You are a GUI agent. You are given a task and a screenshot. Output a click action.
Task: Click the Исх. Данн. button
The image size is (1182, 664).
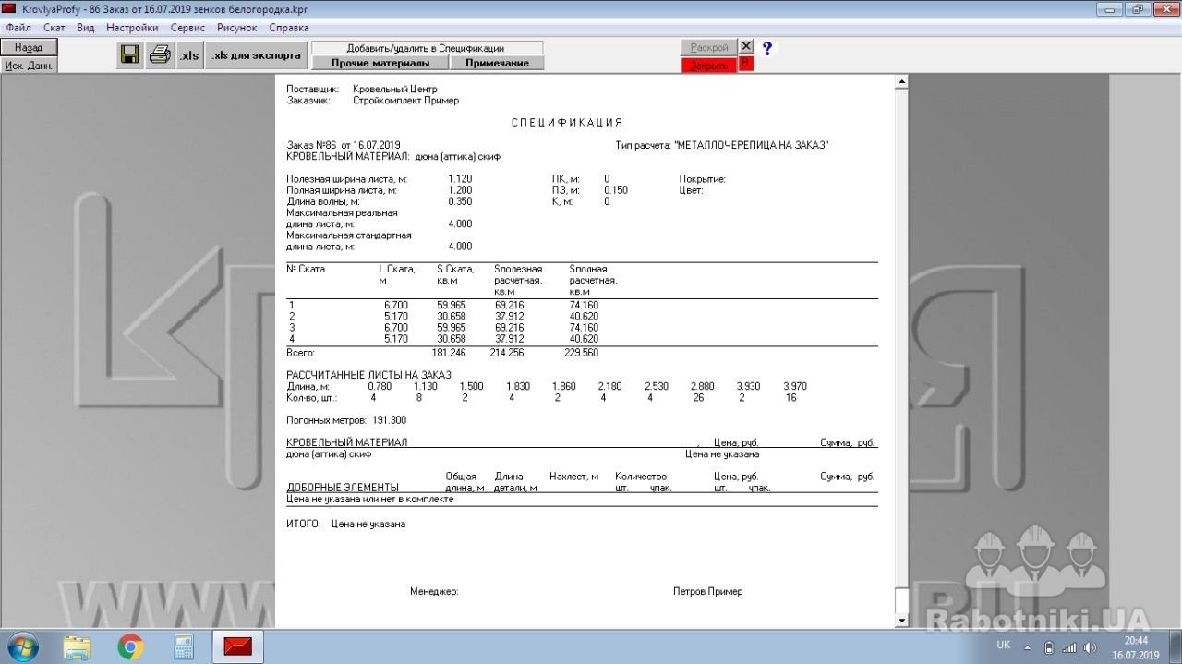tap(29, 66)
